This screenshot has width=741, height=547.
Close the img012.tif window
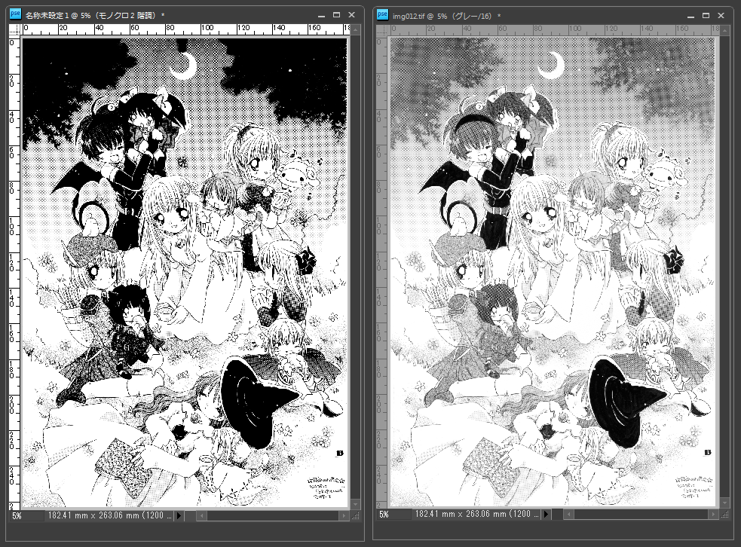[x=721, y=16]
